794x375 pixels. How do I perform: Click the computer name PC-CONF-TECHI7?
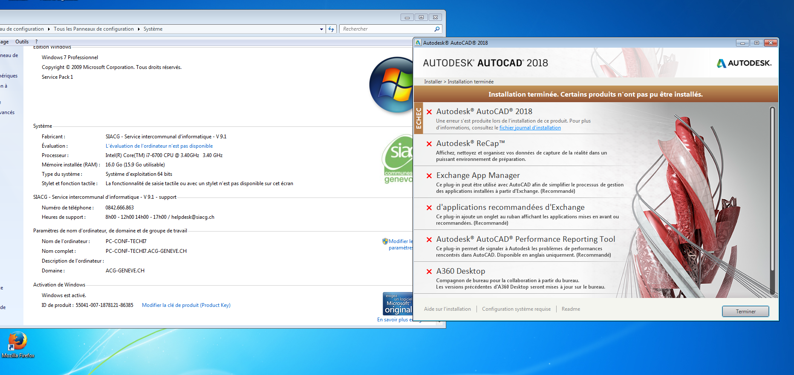(126, 241)
